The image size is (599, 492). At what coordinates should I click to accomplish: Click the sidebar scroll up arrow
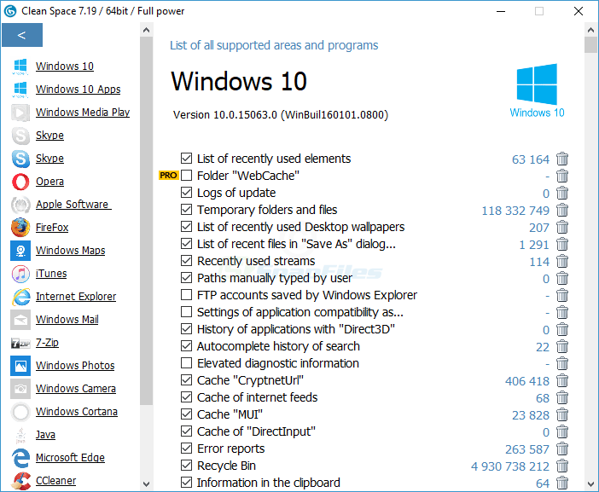coord(146,30)
